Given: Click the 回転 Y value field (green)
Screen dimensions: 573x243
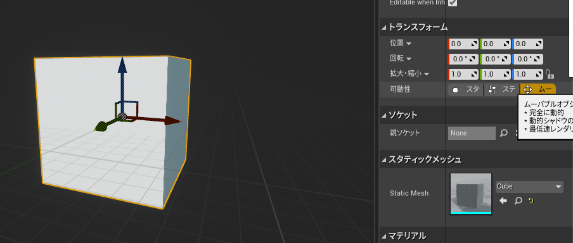Looking at the screenshot, I should click(x=495, y=59).
